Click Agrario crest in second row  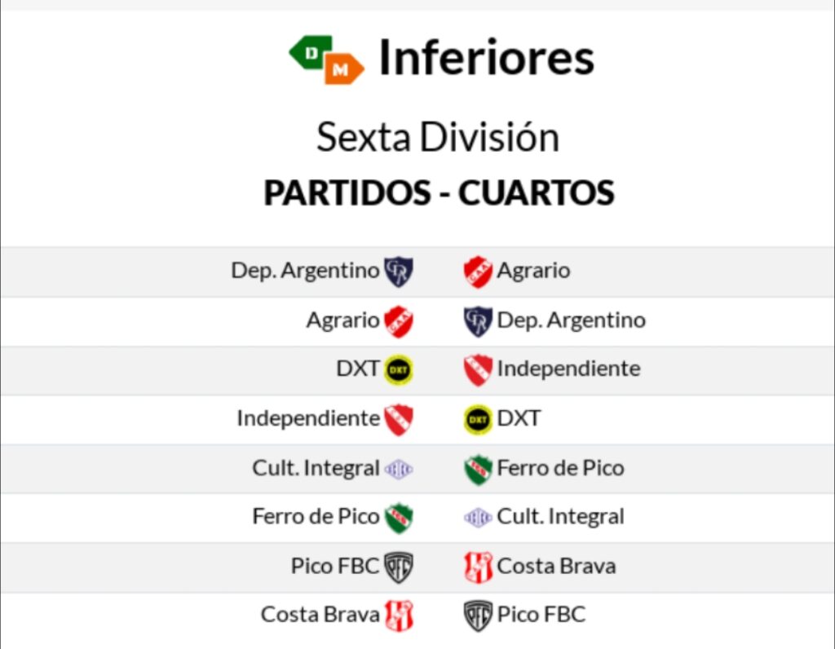click(398, 321)
